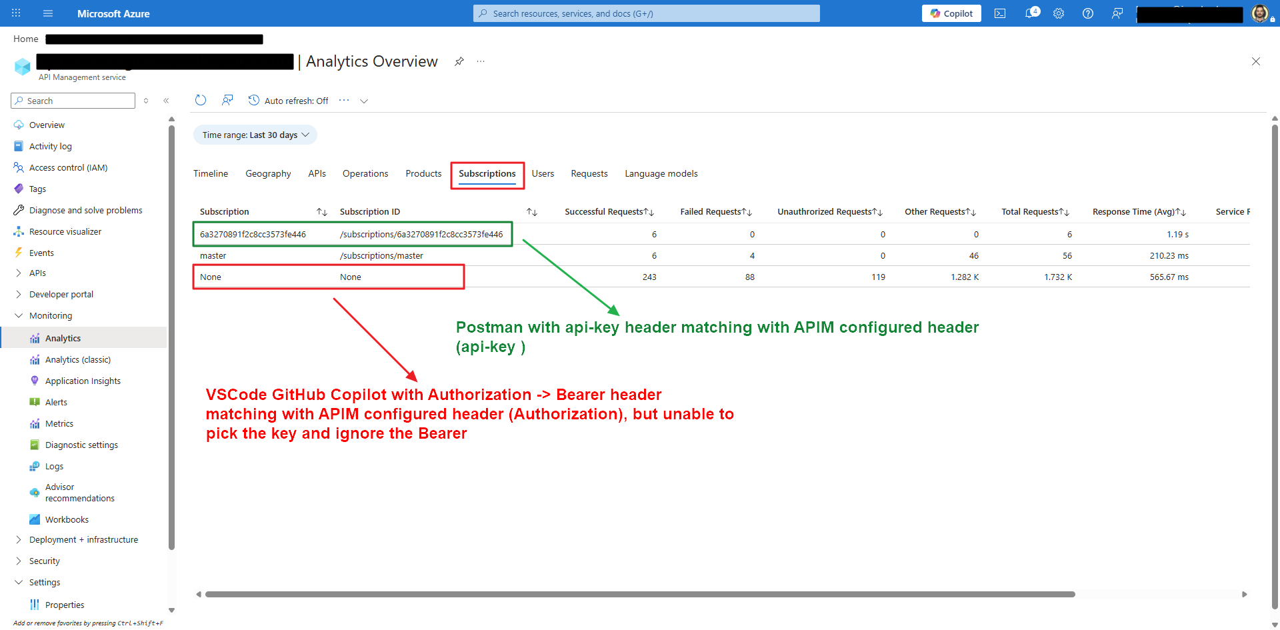Switch to the APIs tab
This screenshot has height=630, width=1280.
point(317,173)
